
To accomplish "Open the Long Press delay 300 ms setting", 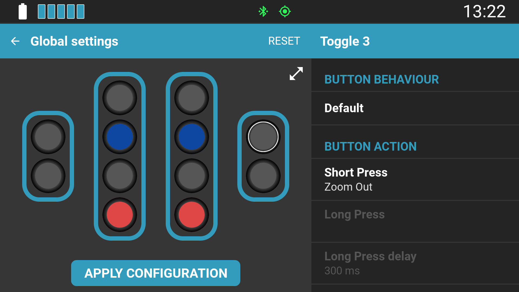I will (415, 263).
